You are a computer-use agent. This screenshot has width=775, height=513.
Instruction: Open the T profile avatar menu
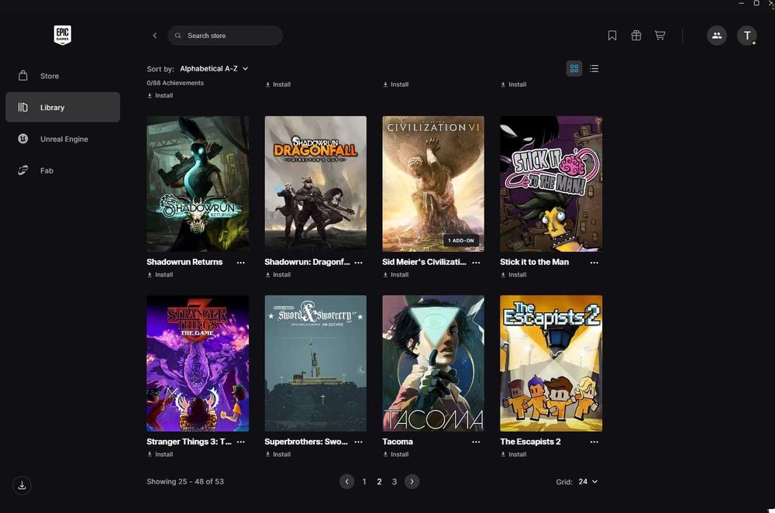[x=747, y=36]
